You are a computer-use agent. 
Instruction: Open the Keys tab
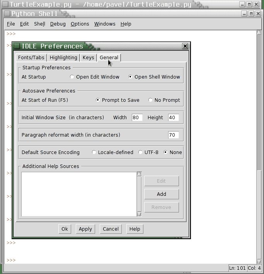(x=88, y=58)
